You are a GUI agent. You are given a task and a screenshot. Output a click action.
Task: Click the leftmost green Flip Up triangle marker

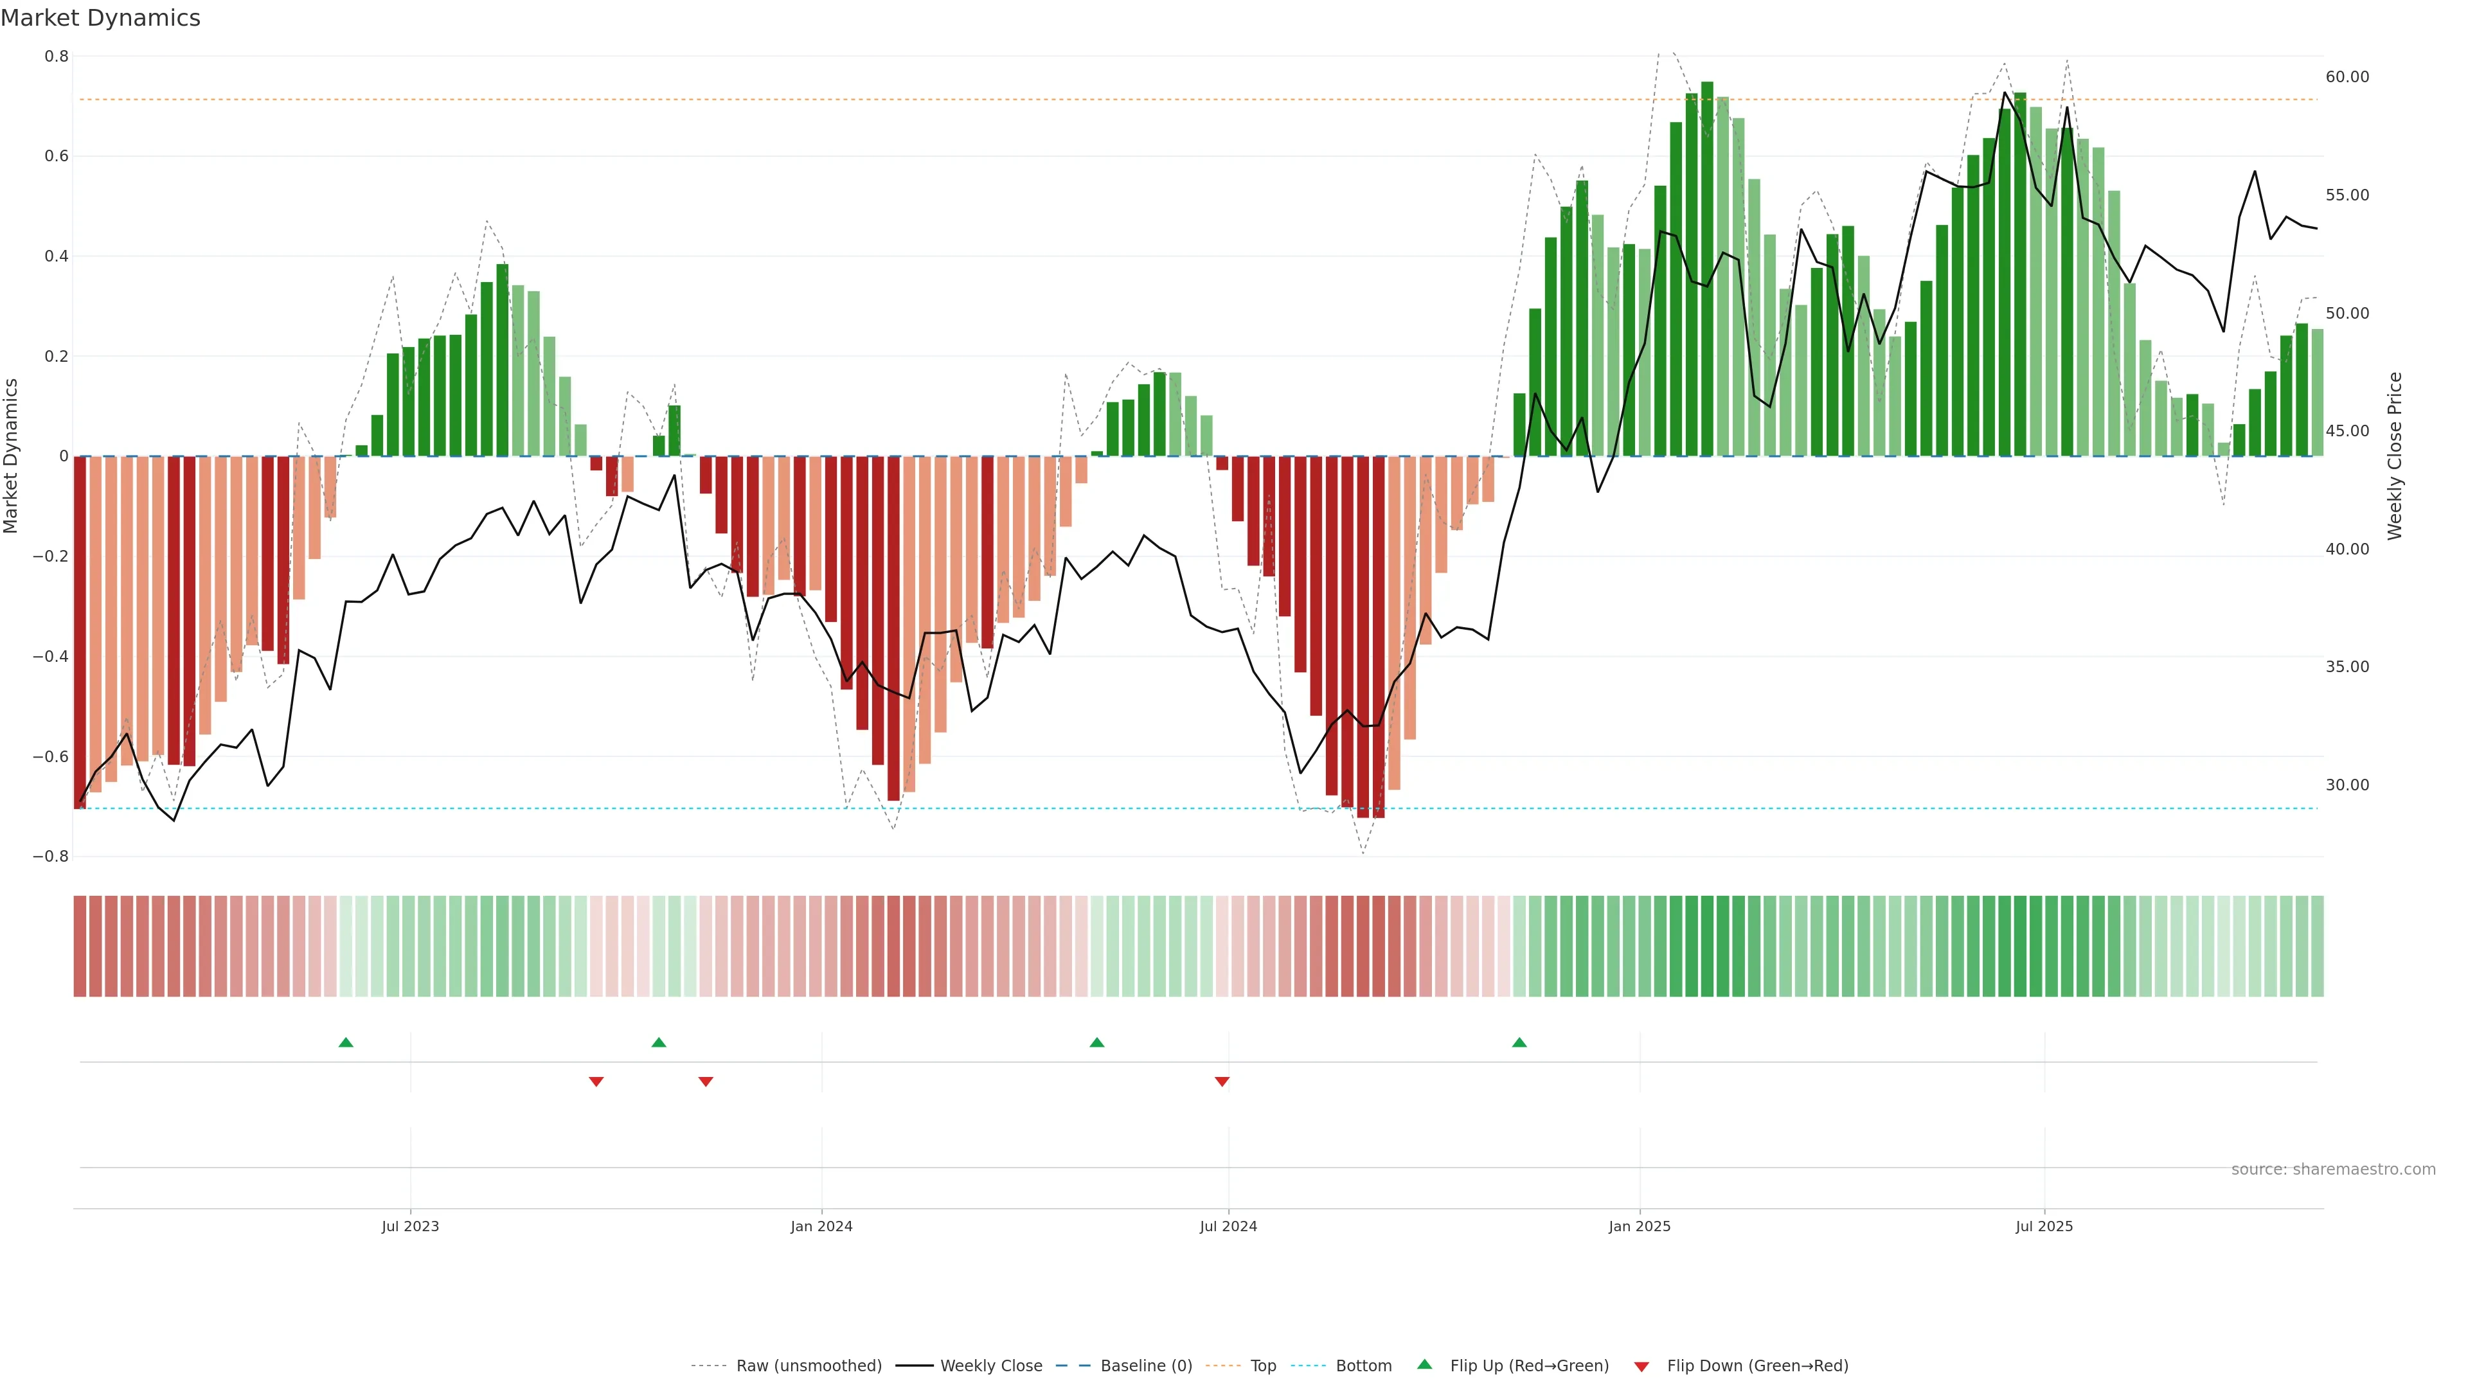[346, 1042]
